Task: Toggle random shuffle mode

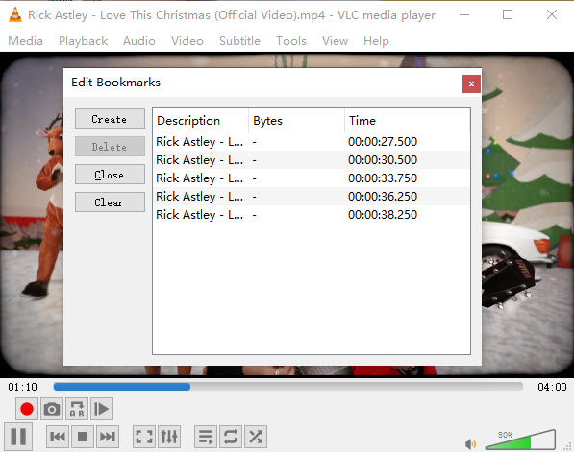Action: 256,437
